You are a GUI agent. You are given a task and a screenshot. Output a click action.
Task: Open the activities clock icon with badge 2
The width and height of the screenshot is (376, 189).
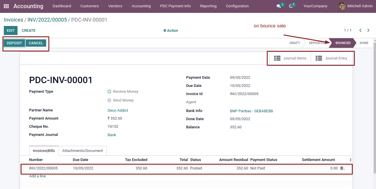(x=291, y=6)
